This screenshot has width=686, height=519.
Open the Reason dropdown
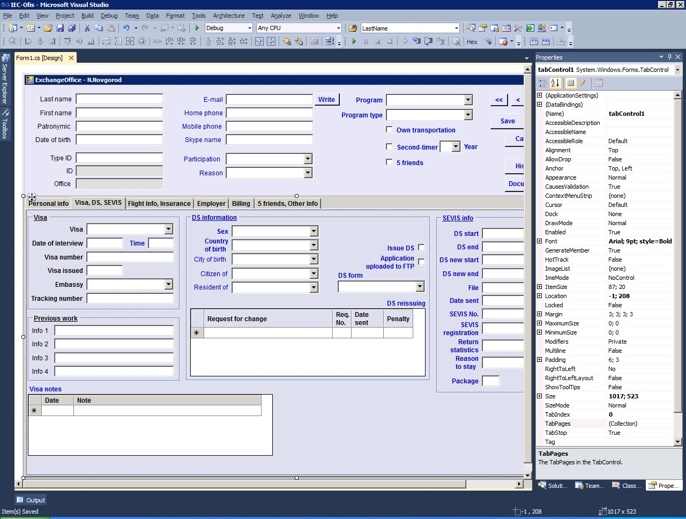[x=308, y=173]
